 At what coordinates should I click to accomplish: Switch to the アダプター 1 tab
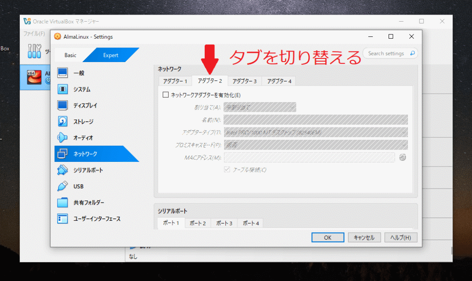point(175,81)
